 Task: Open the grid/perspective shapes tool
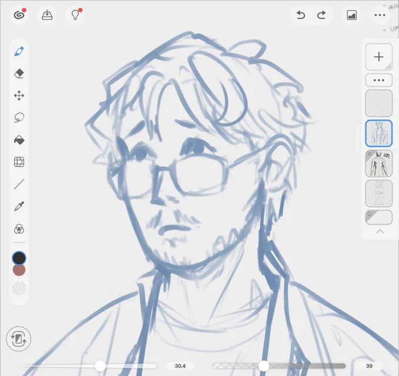[19, 162]
